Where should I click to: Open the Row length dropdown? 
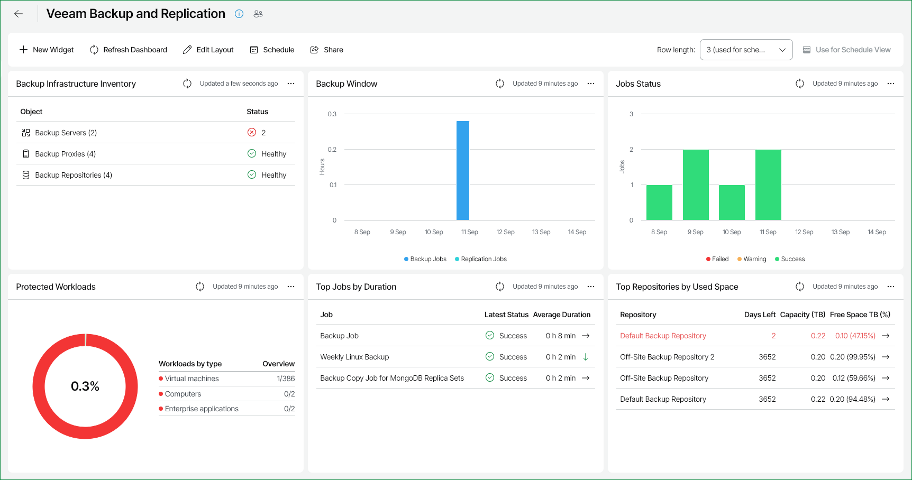(746, 50)
